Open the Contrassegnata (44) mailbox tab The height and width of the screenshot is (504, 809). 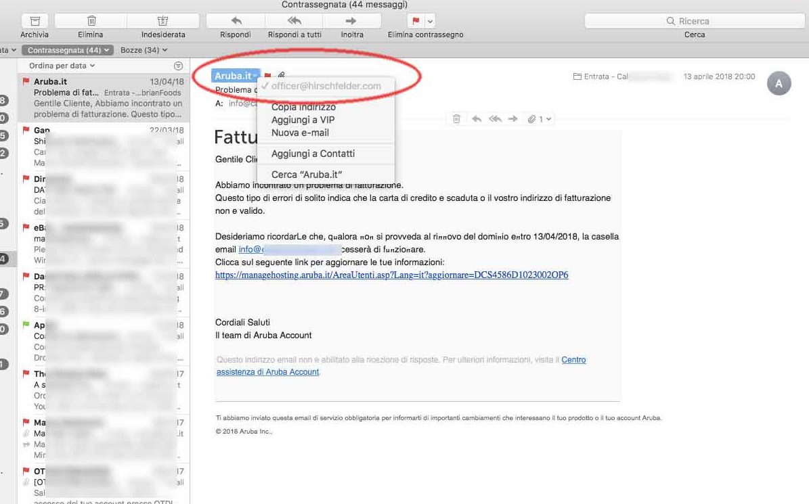(x=67, y=50)
